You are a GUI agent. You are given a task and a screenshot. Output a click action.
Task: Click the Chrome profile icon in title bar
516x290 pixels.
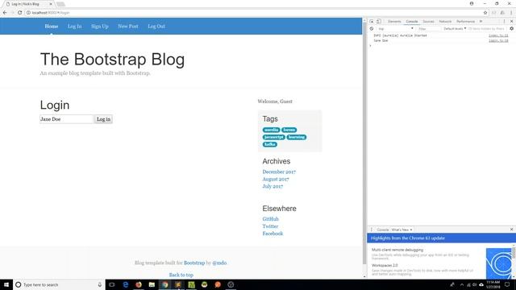pos(472,3)
